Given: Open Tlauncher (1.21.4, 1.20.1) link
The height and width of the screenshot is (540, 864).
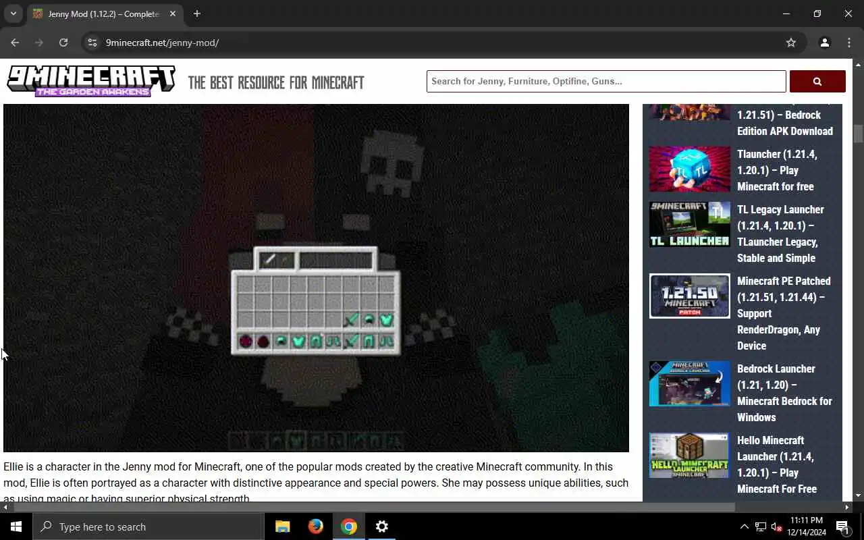Looking at the screenshot, I should pos(777,170).
